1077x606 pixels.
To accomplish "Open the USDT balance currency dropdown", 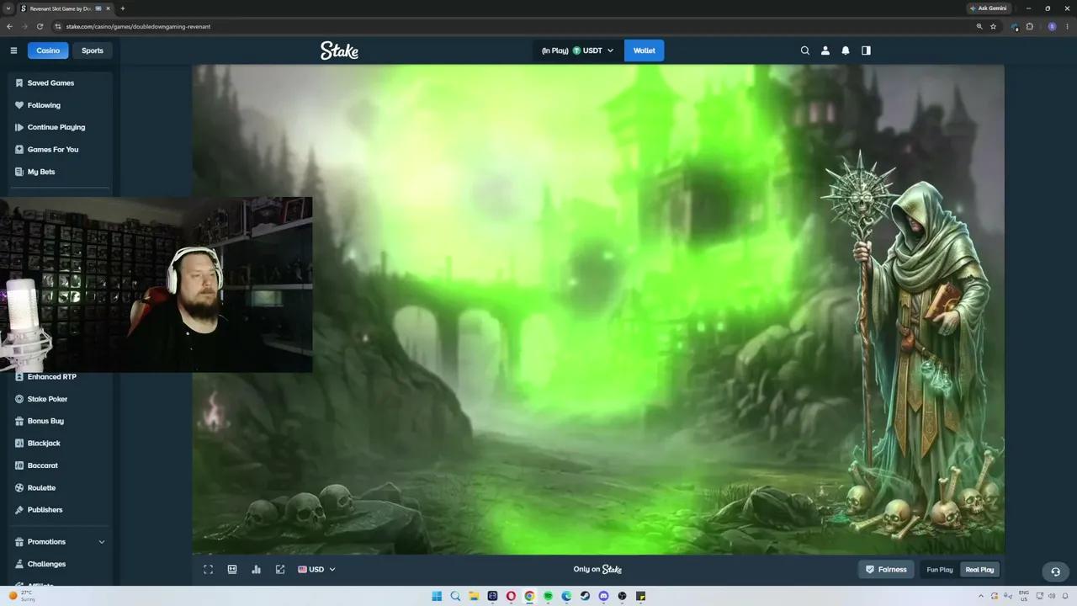I will 577,50.
